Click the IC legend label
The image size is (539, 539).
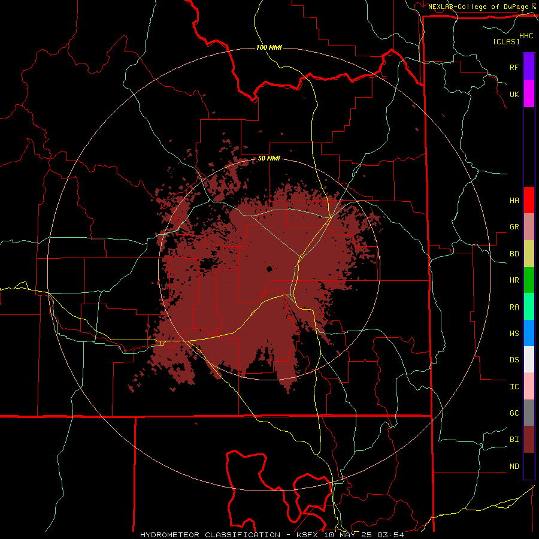514,387
